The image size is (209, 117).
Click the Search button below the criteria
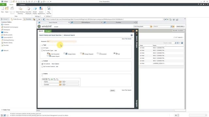click(112, 90)
